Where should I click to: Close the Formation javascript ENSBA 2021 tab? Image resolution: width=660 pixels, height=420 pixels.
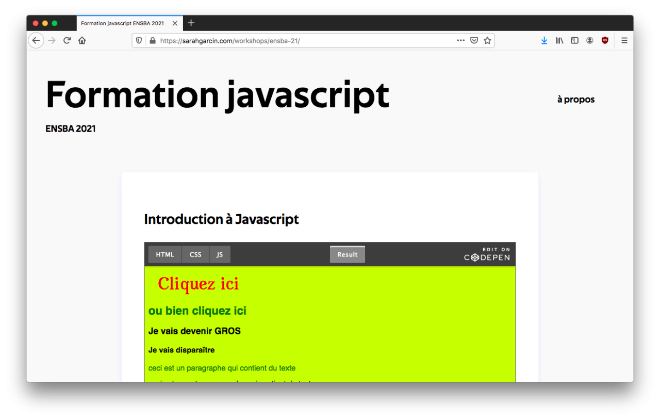175,23
